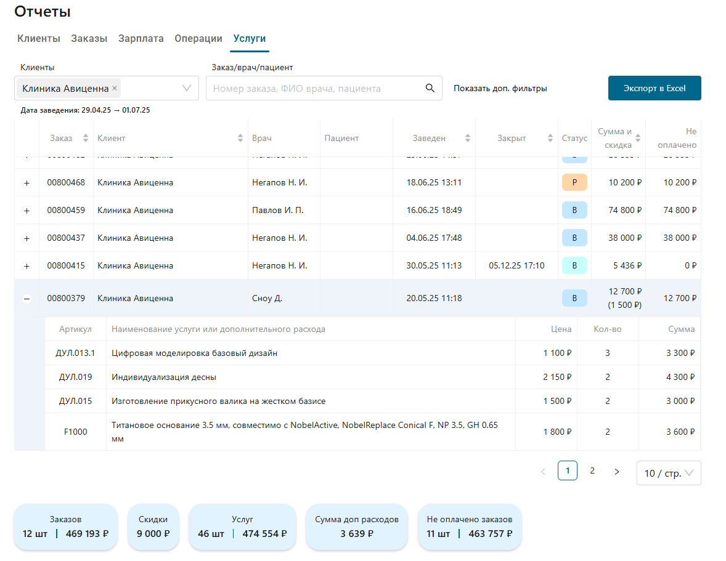The image size is (726, 561).
Task: Open the 10 / стр. page size dropdown
Action: 669,473
